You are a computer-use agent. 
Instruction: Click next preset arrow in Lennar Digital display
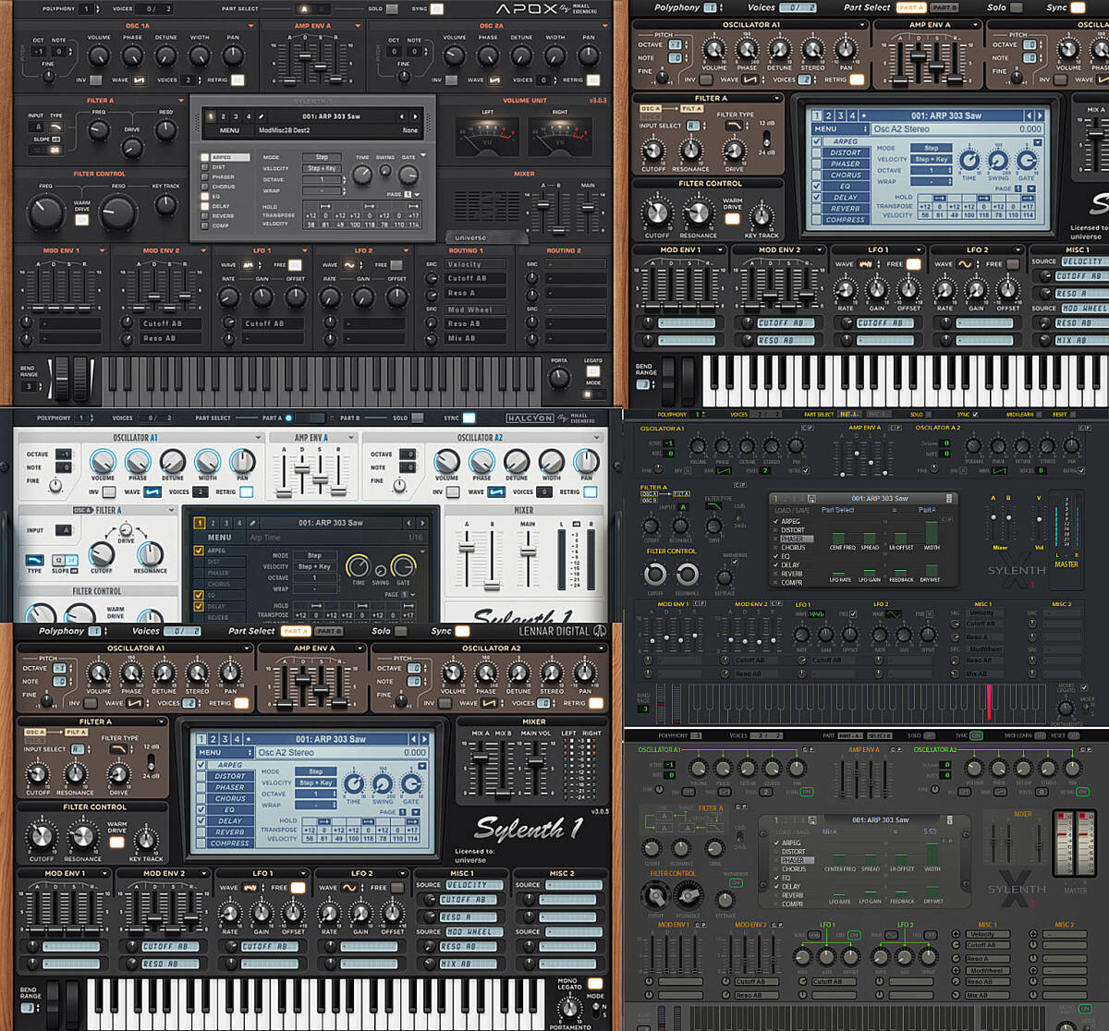(424, 739)
